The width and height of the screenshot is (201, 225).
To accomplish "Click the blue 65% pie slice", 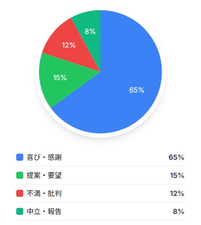I will [x=124, y=88].
